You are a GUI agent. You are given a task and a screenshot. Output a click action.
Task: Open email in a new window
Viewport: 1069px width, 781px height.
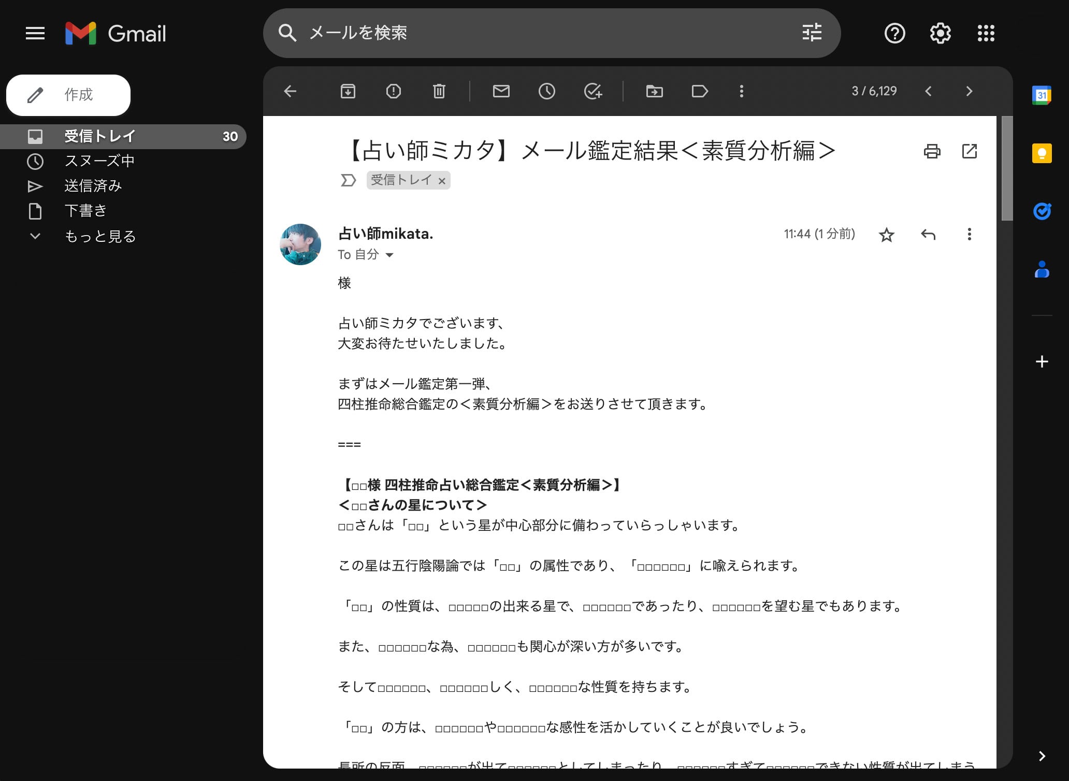tap(969, 151)
